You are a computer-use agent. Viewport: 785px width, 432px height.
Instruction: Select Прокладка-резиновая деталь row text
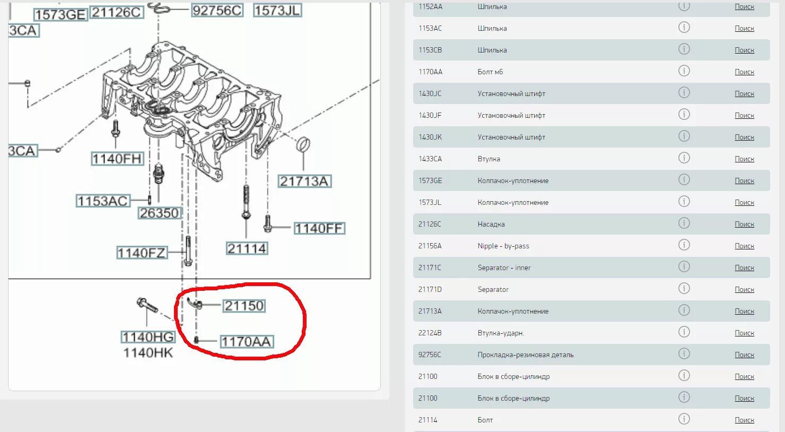(526, 355)
